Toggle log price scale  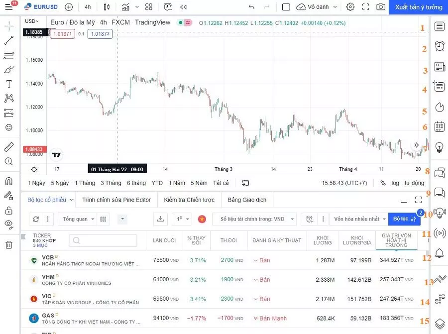tap(395, 183)
